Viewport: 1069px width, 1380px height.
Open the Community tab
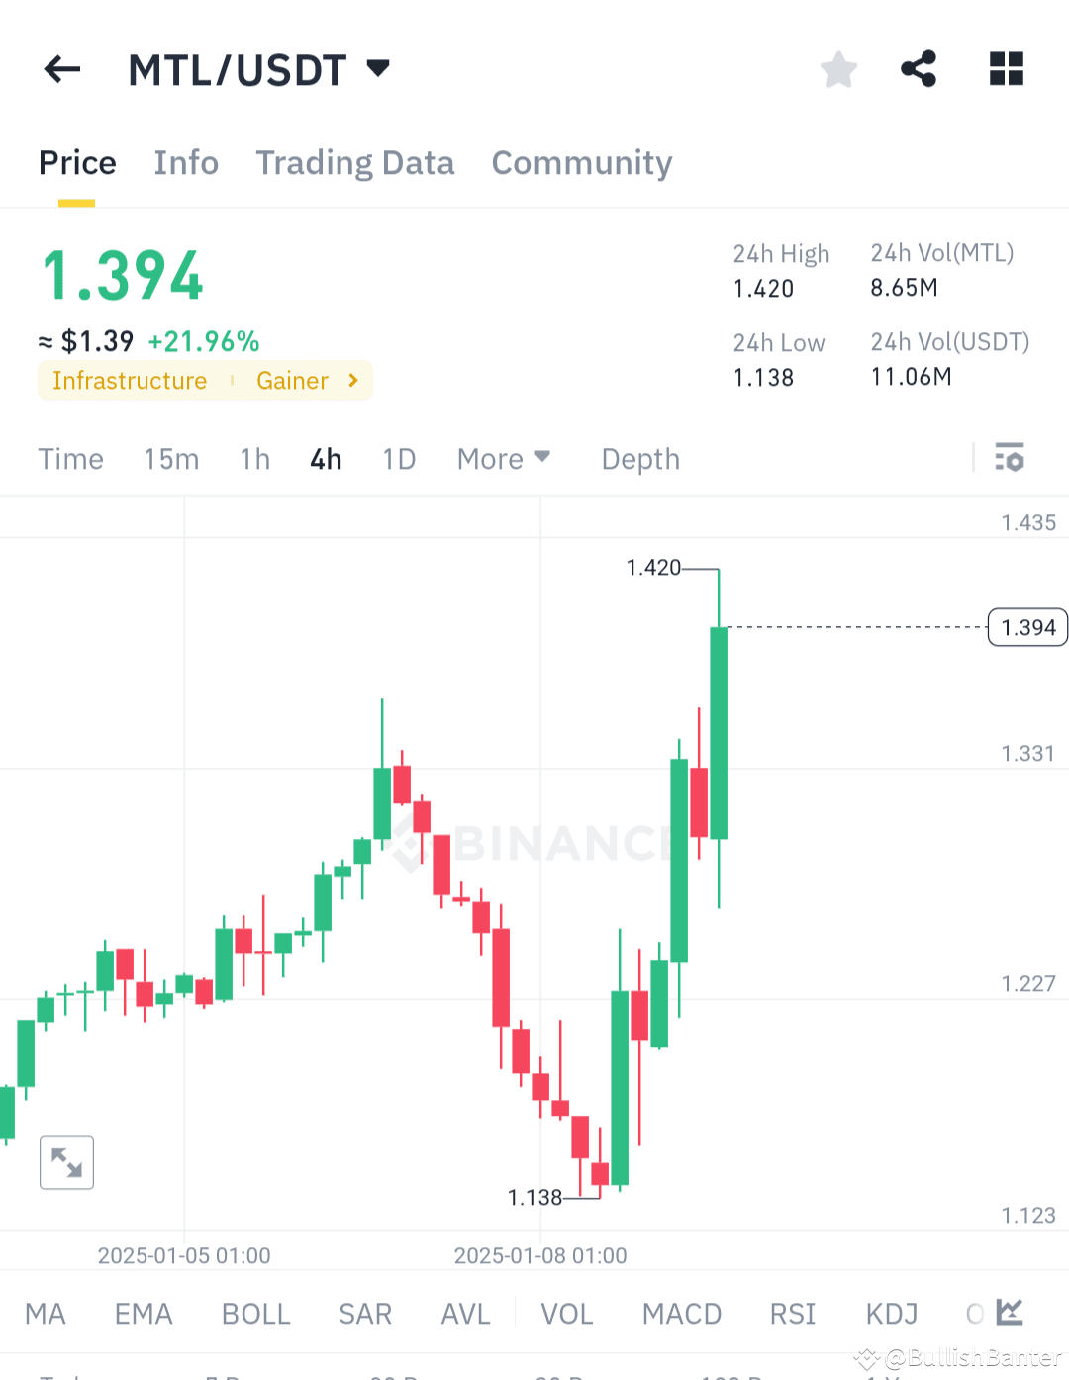click(x=581, y=162)
